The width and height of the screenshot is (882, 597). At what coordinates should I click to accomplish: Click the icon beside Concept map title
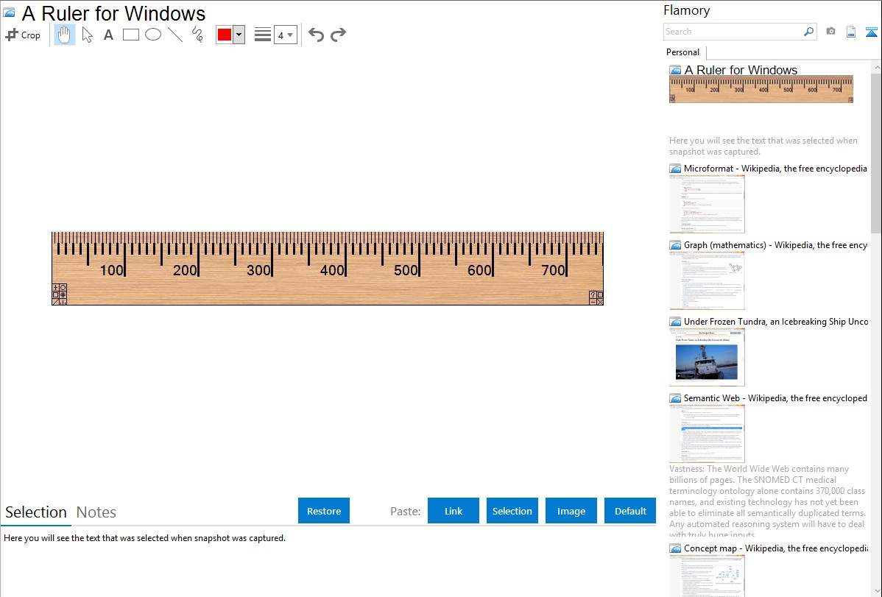676,548
